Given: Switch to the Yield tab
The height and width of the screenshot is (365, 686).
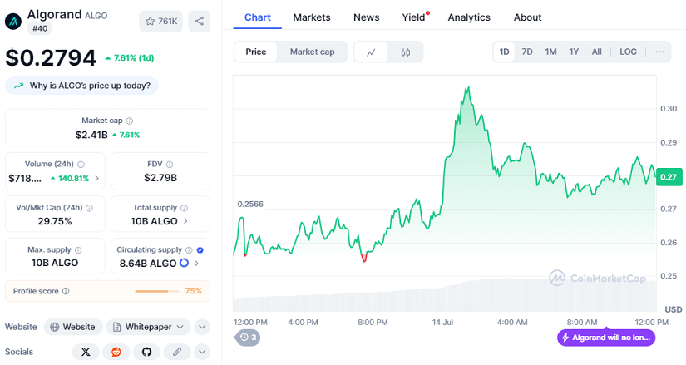Looking at the screenshot, I should click(414, 17).
